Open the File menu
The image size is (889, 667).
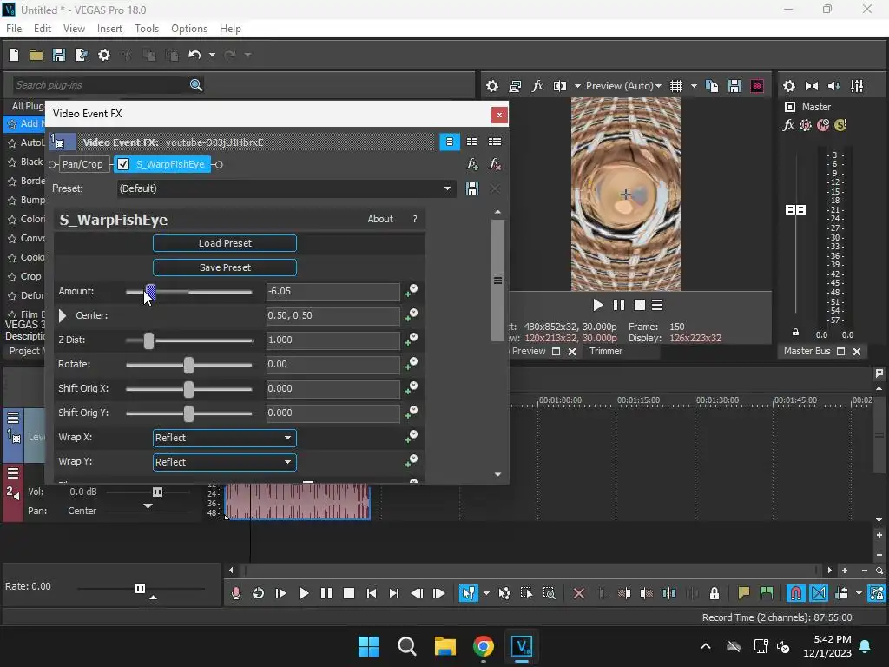pos(14,29)
